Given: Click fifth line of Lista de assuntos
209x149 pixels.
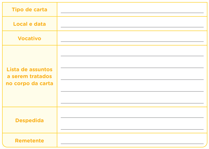Looking at the screenshot, I should [x=132, y=103].
